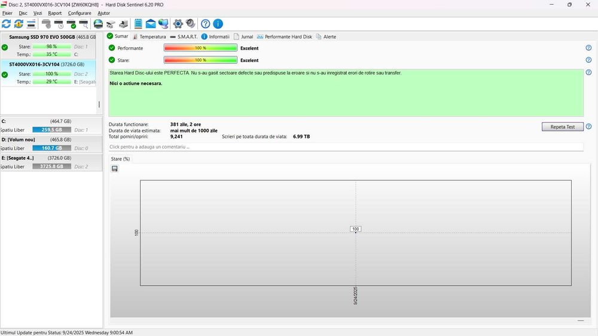Viewport: 598px width, 336px height.
Task: Click the help icon beside Repeta Test
Action: click(x=588, y=127)
